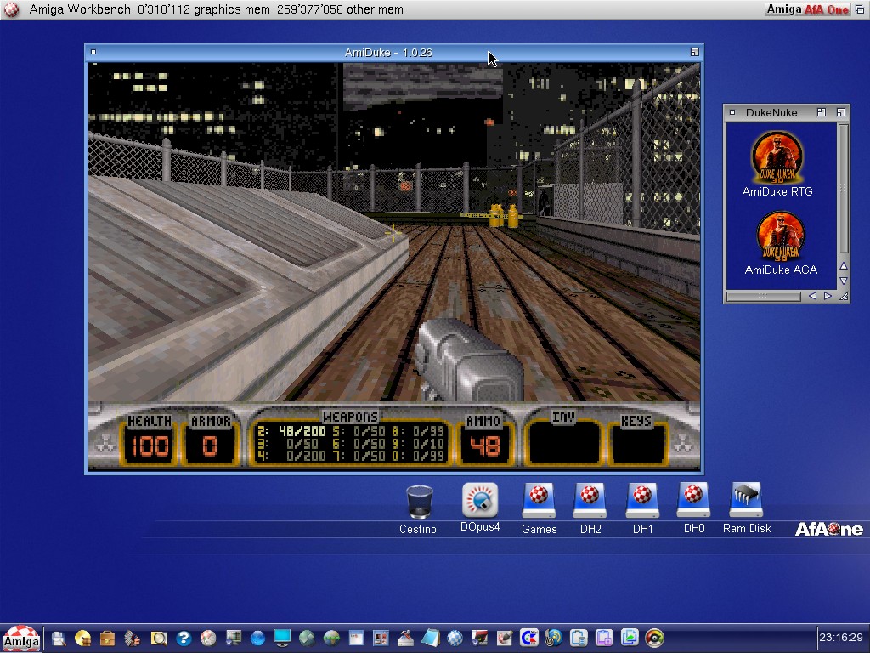
Task: Click the blue question mark help icon
Action: click(x=184, y=638)
